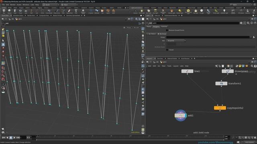The image size is (257, 144).
Task: Select the drawcurve1 node
Action: (228, 71)
